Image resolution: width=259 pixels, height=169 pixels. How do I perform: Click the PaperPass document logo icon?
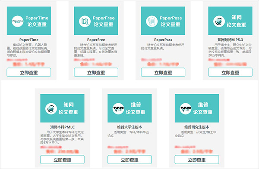click(152, 22)
